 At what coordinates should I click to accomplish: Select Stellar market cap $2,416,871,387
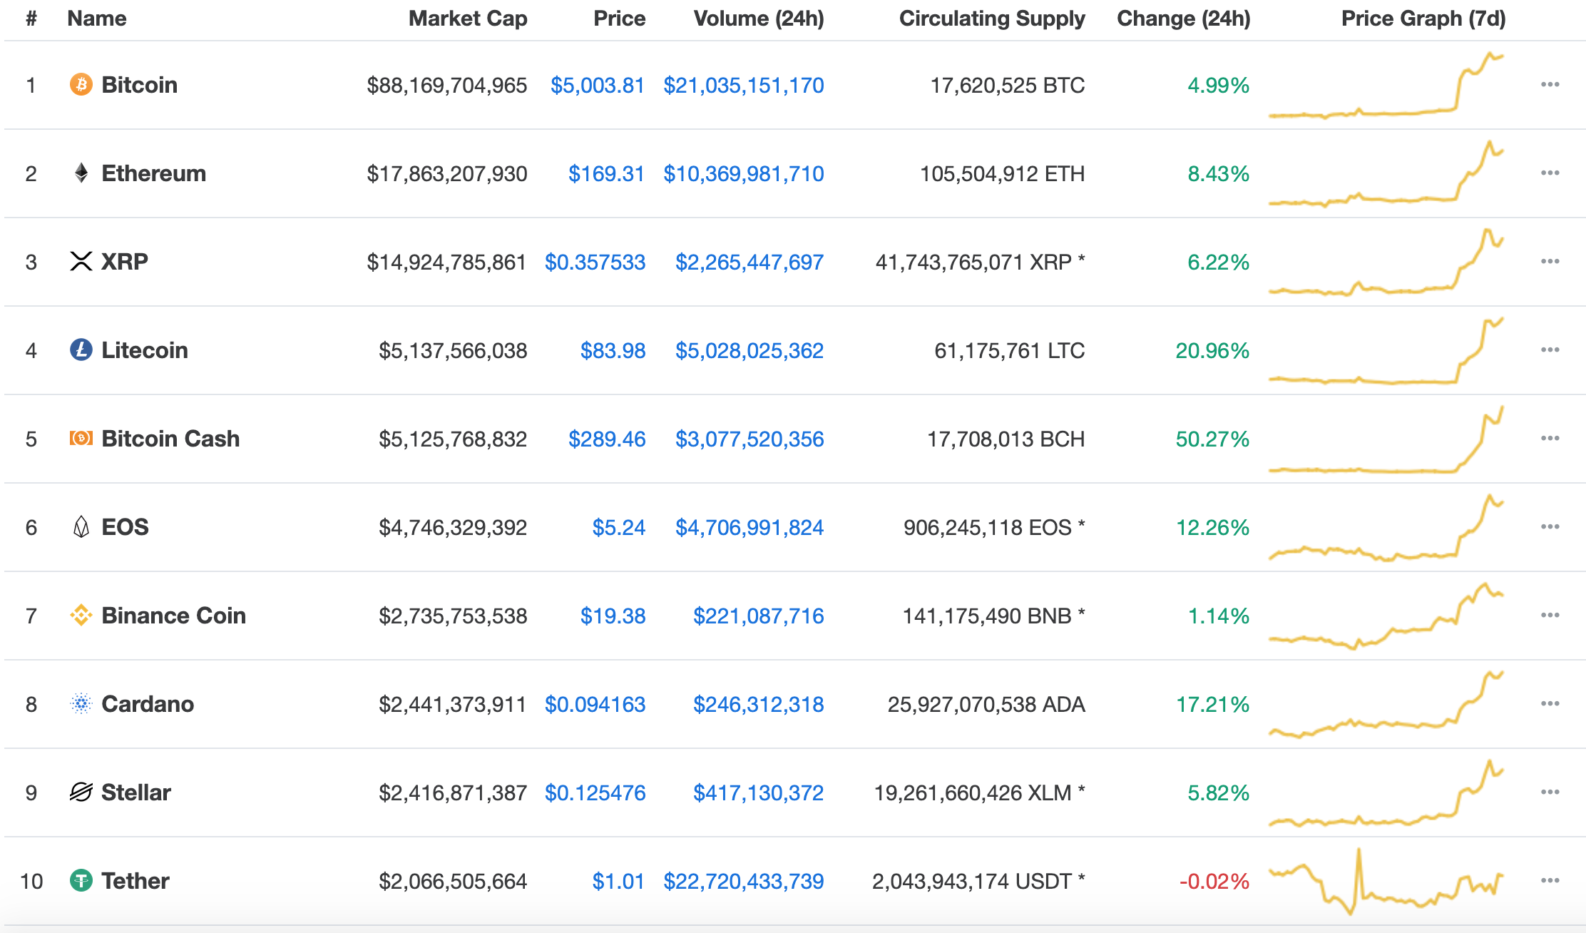tap(453, 793)
